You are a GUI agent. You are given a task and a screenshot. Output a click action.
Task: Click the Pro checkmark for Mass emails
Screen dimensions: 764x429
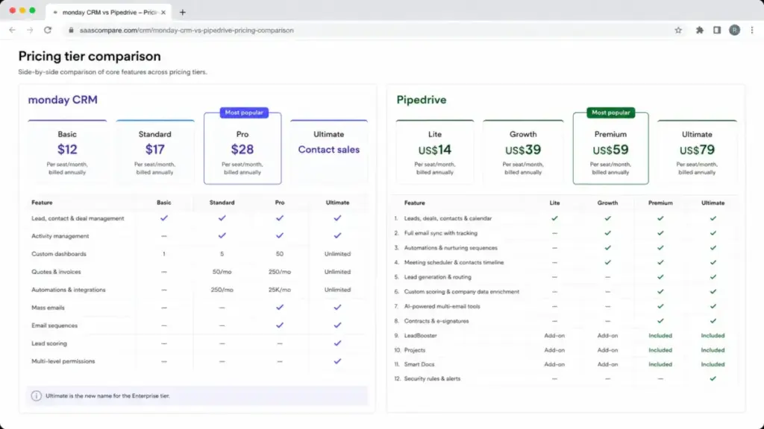(280, 308)
